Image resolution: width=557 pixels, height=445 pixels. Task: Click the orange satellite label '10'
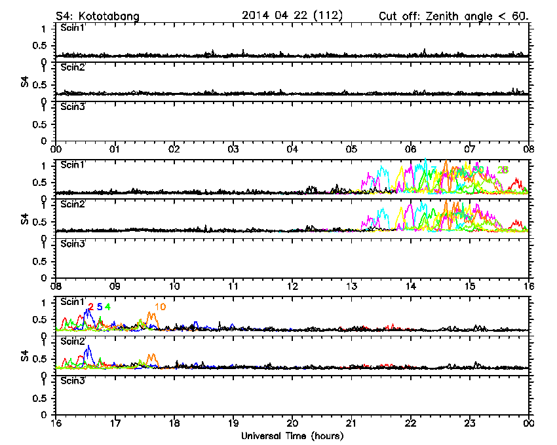point(160,307)
